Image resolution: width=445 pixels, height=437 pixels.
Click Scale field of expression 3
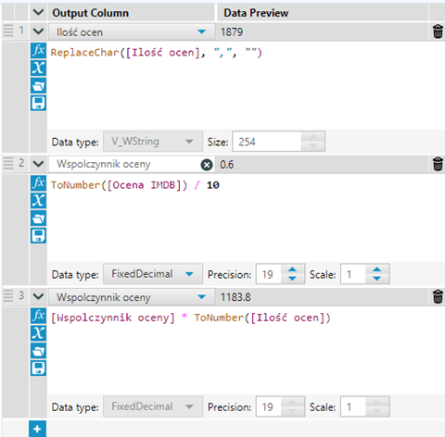353,406
